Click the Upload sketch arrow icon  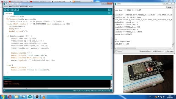[x=8, y=10]
